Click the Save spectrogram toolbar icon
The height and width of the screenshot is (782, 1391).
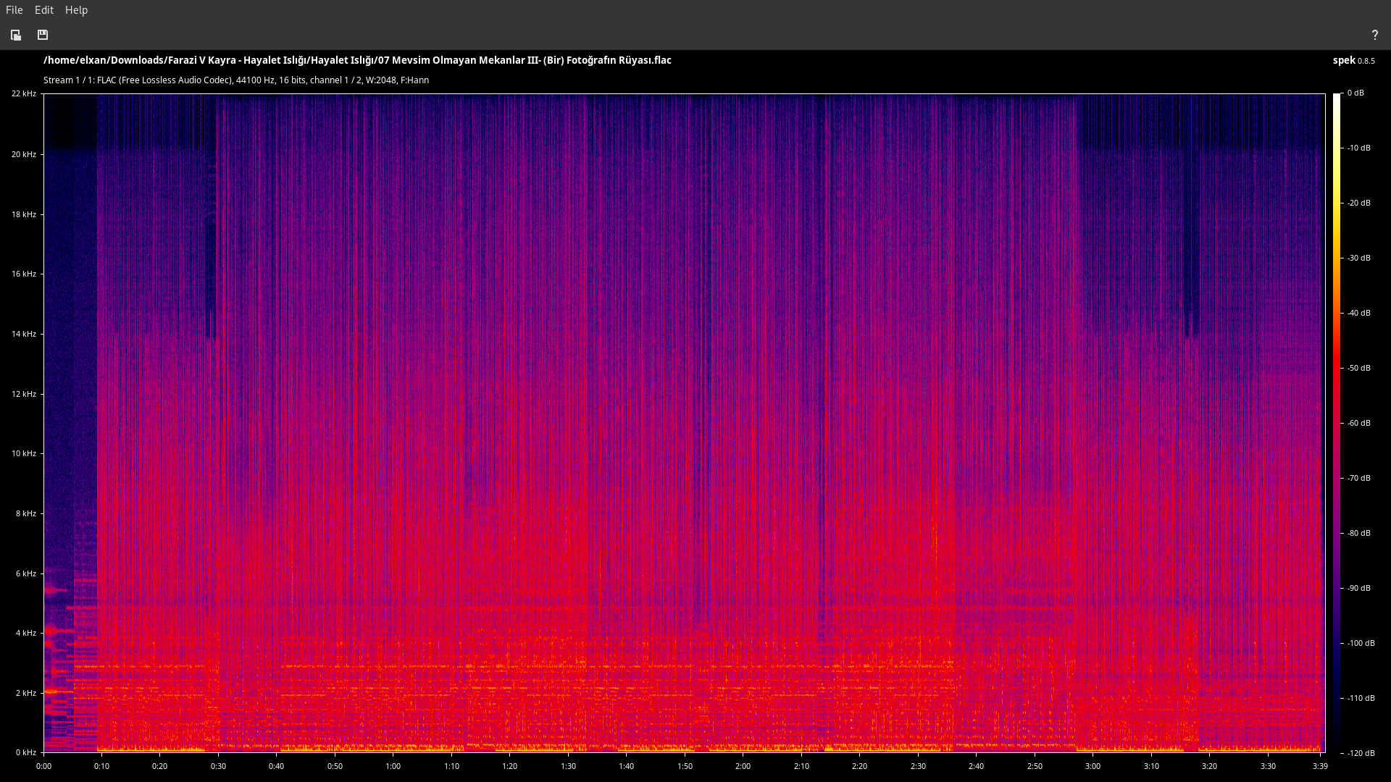[43, 35]
